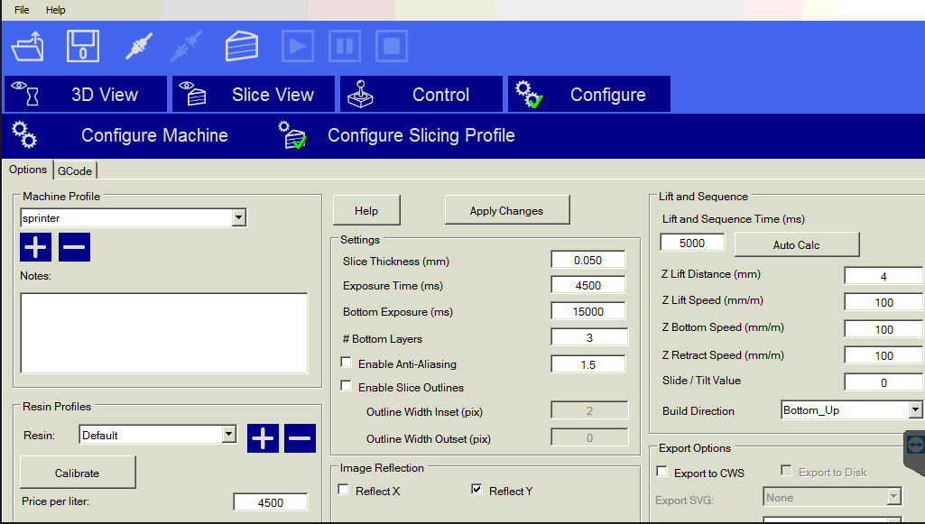This screenshot has height=524, width=925.
Task: Open the sprinter machine profile dropdown
Action: (x=238, y=217)
